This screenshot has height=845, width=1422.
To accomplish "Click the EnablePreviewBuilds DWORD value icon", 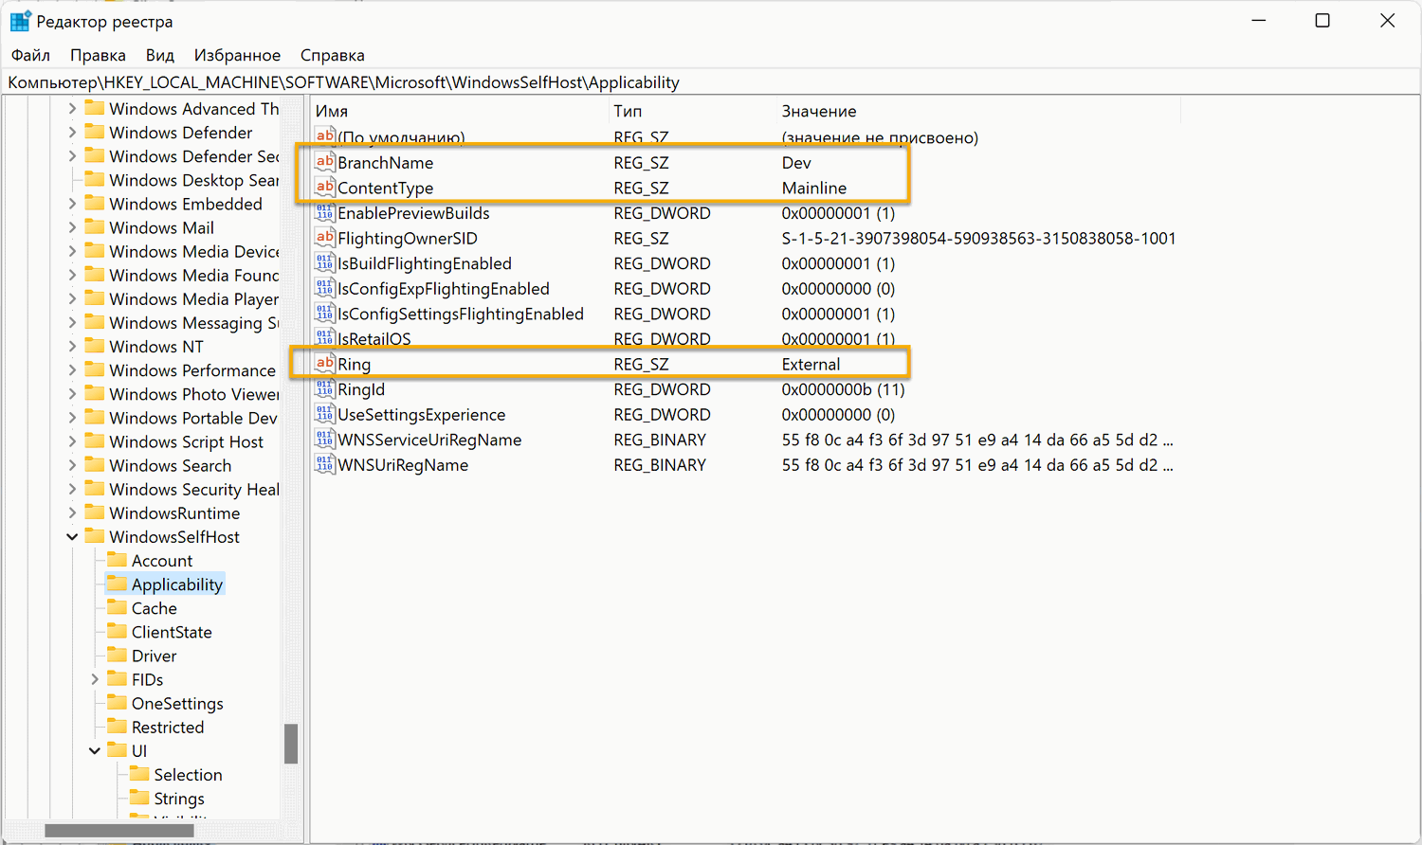I will click(325, 213).
